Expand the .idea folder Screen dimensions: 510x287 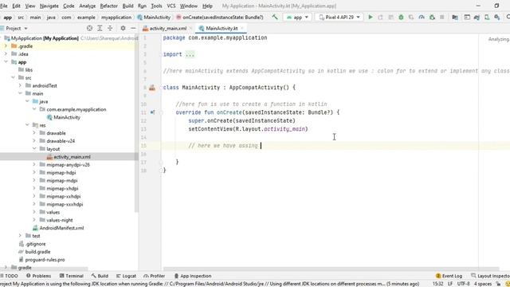tap(6, 54)
